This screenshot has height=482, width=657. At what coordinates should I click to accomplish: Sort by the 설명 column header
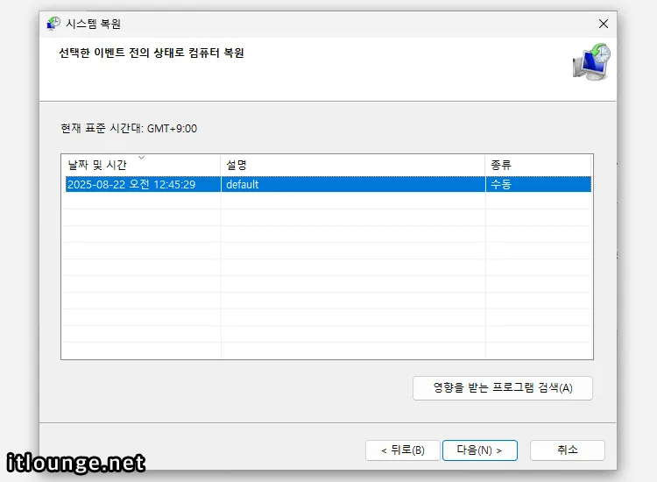(353, 165)
